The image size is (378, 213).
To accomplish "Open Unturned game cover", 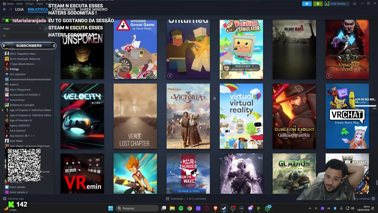I will pyautogui.click(x=188, y=49).
